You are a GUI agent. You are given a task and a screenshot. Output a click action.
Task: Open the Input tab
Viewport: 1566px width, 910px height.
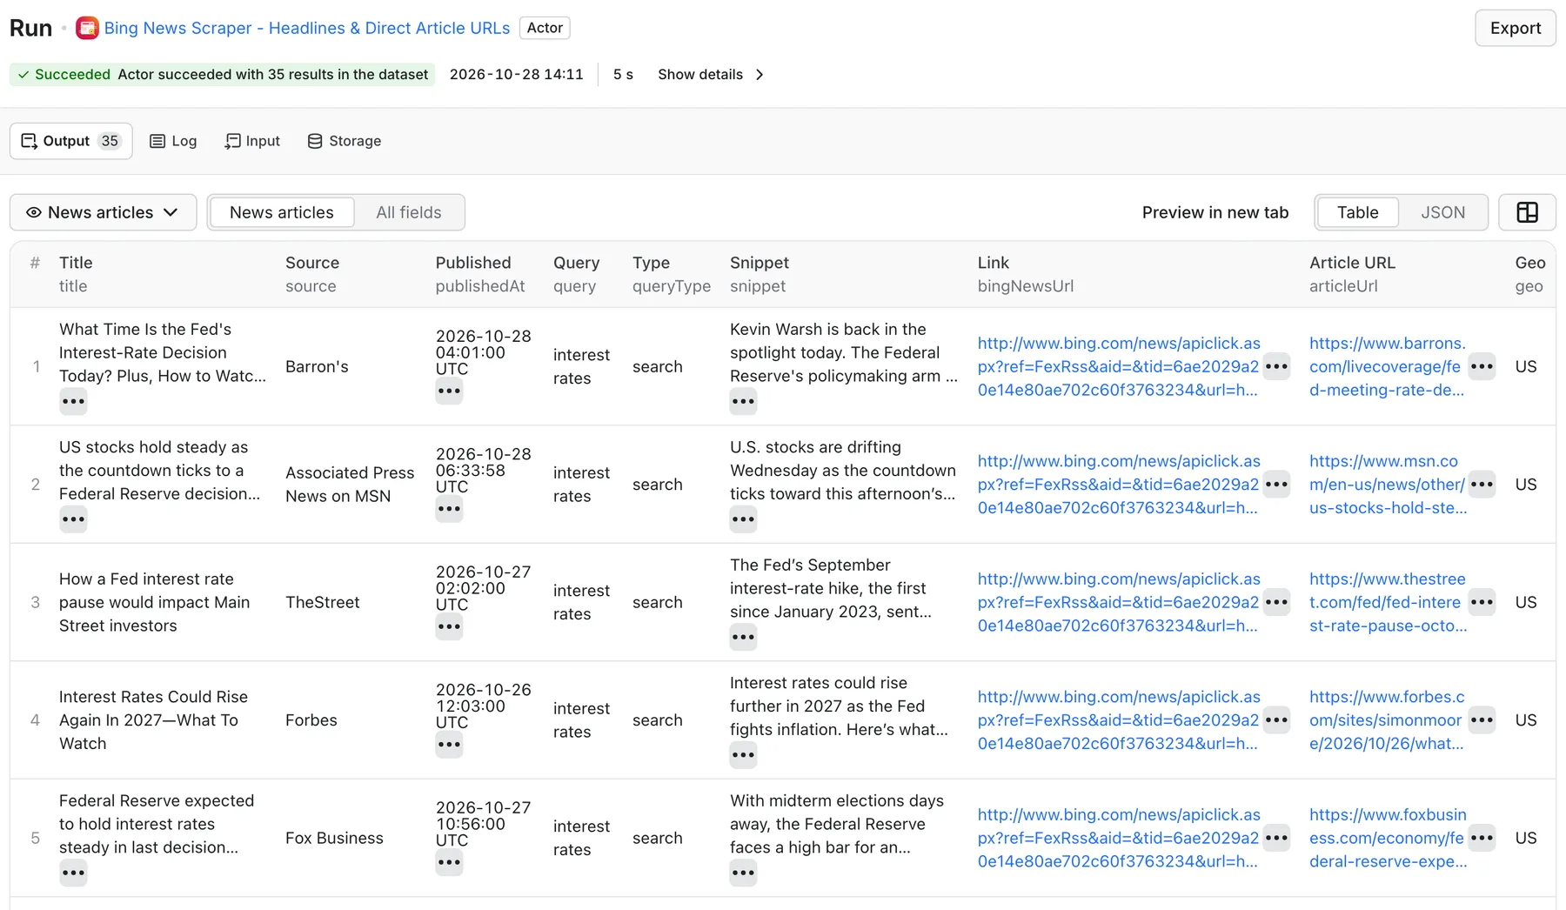pos(252,141)
